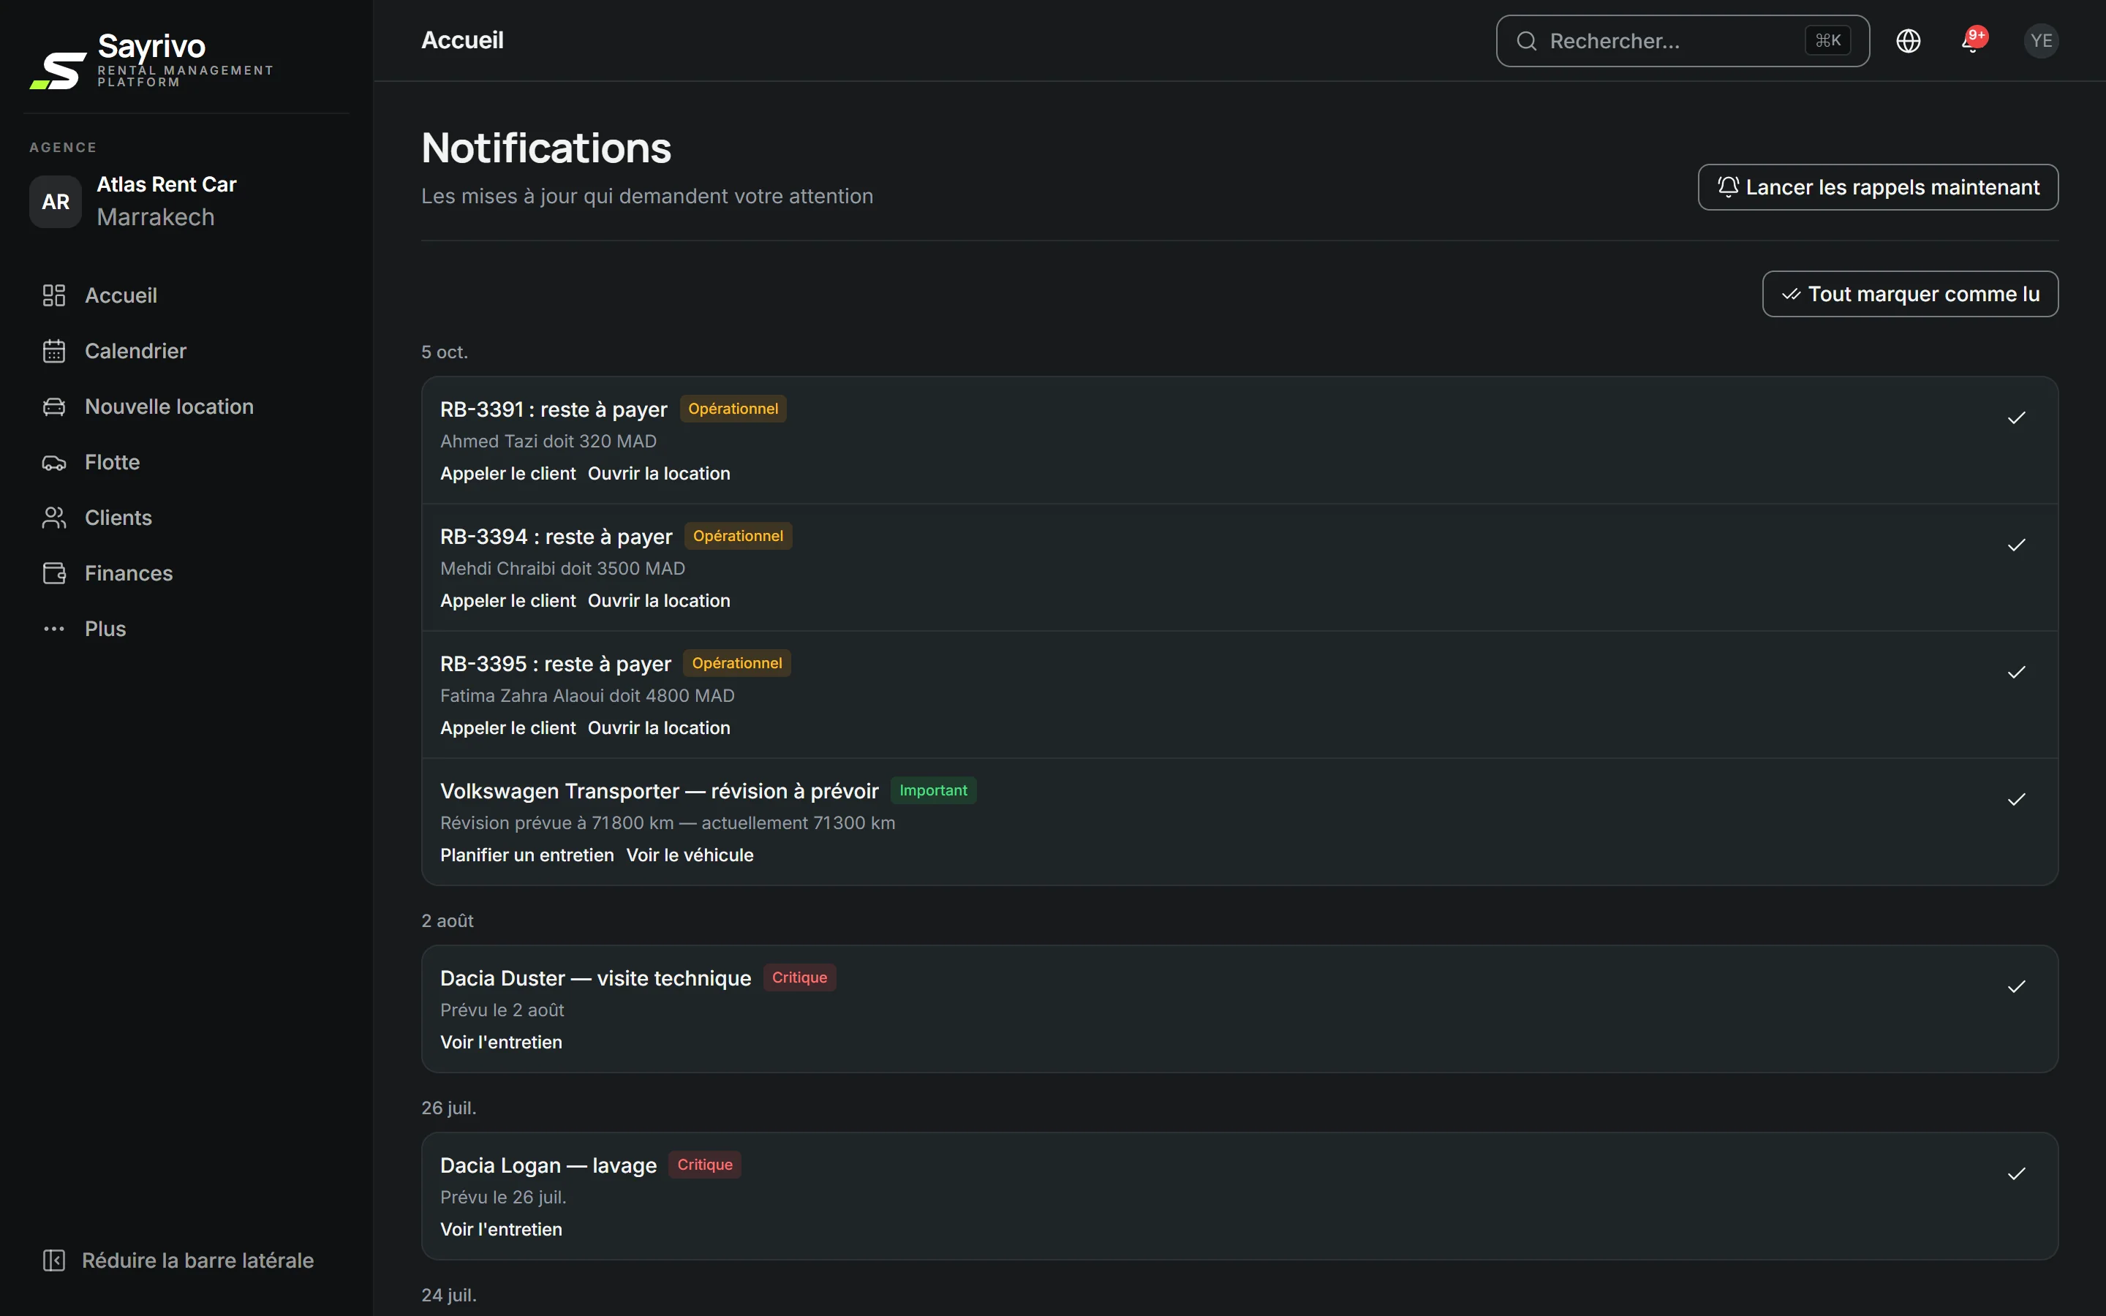Click Appeler le client for Mehdi Chraibi
The image size is (2106, 1316).
pos(507,600)
